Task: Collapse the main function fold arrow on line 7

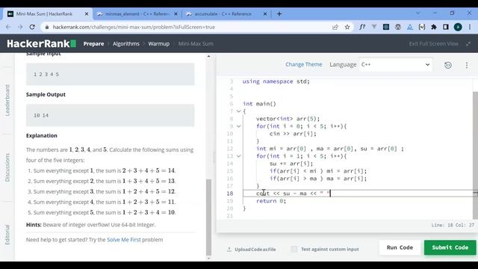Action: click(x=239, y=111)
